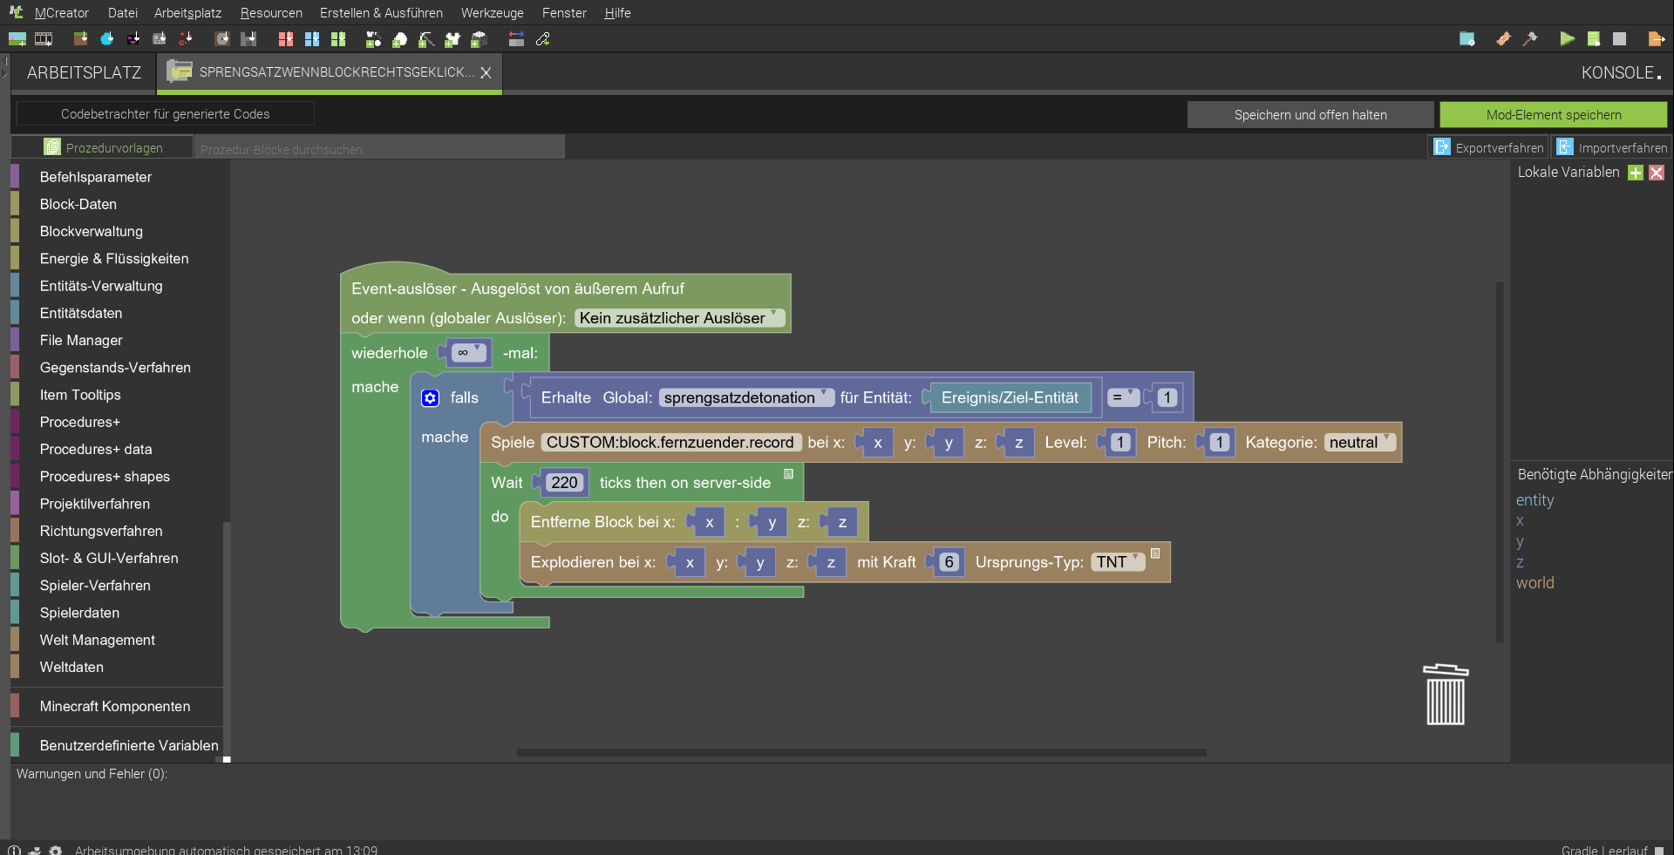Image resolution: width=1674 pixels, height=855 pixels.
Task: Open the sprengsatzdetonation variable dropdown
Action: pyautogui.click(x=745, y=398)
